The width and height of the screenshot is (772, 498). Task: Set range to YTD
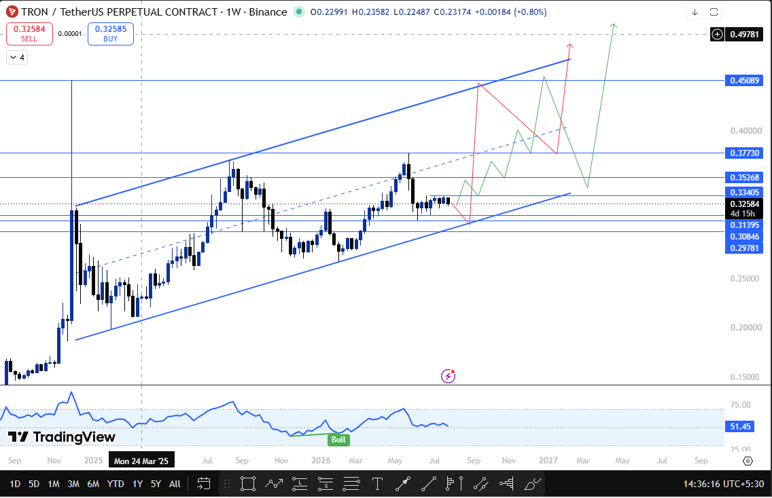click(x=116, y=484)
